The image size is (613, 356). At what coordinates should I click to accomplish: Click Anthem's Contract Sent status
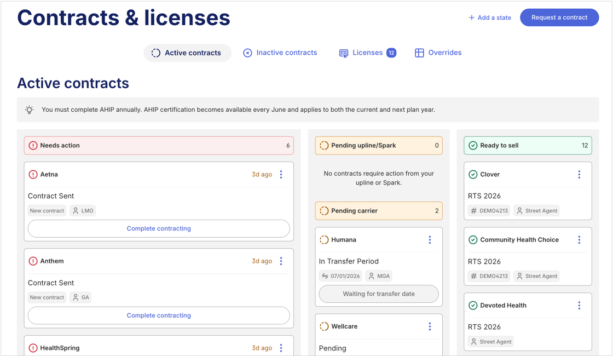coord(51,283)
